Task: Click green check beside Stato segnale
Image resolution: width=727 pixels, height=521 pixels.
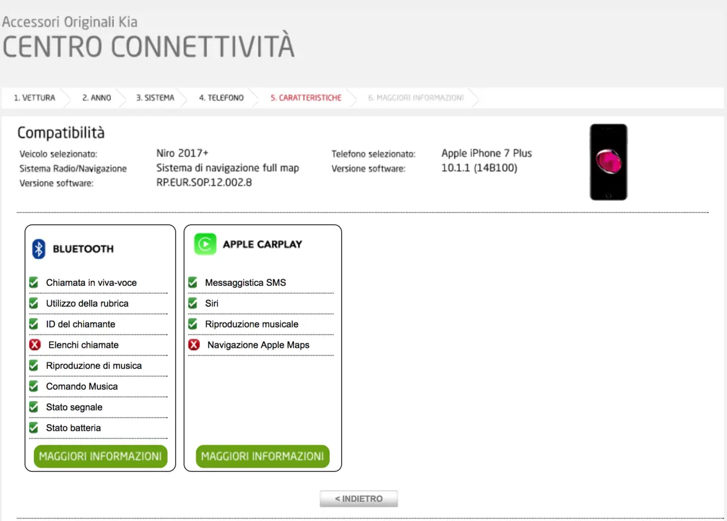Action: click(x=34, y=407)
